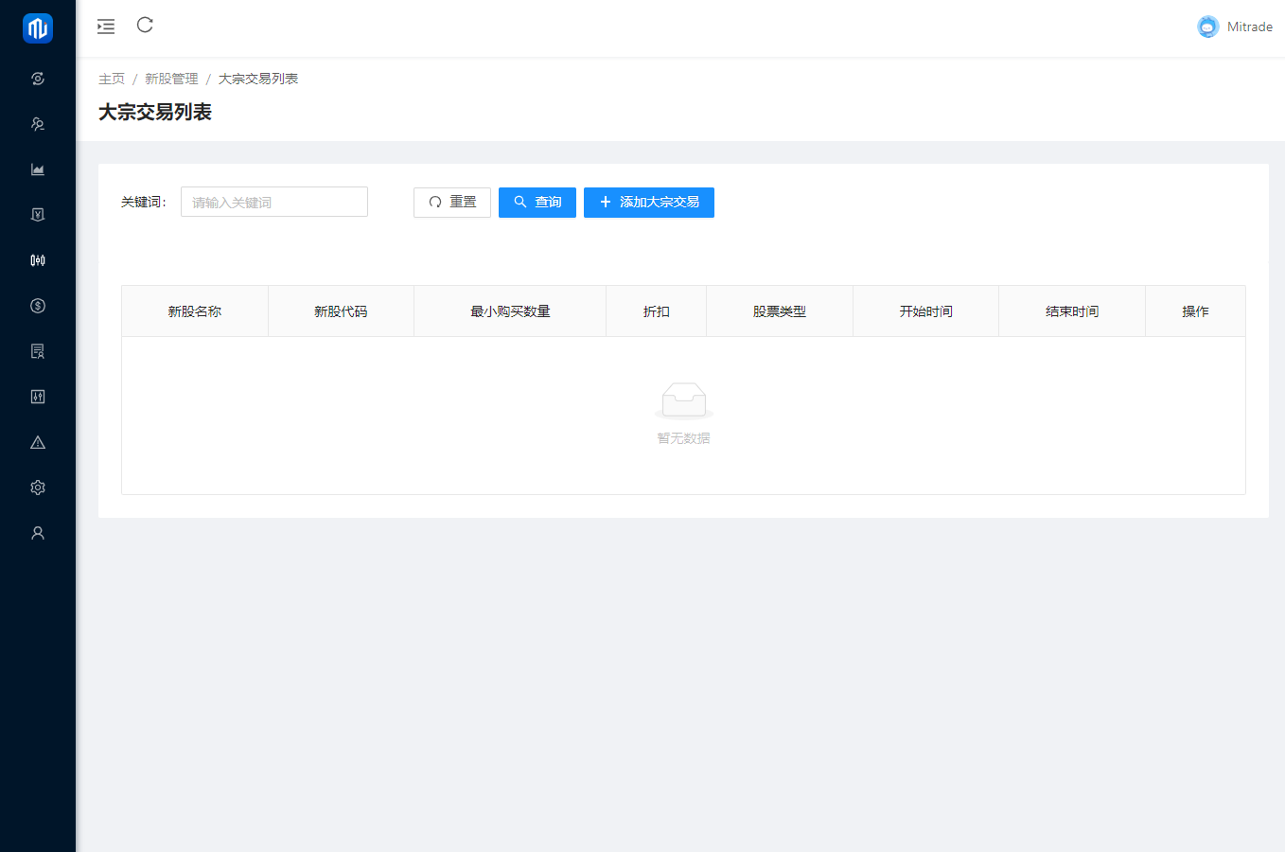Open the area chart sidebar menu
The width and height of the screenshot is (1285, 852).
click(x=38, y=169)
